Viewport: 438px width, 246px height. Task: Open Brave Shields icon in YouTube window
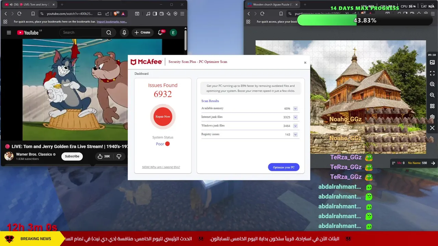(x=116, y=14)
